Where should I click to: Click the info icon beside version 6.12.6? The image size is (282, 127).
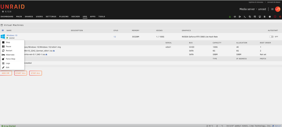[3, 12]
